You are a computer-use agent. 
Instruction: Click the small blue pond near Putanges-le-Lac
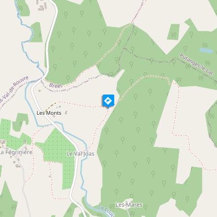click(x=206, y=51)
